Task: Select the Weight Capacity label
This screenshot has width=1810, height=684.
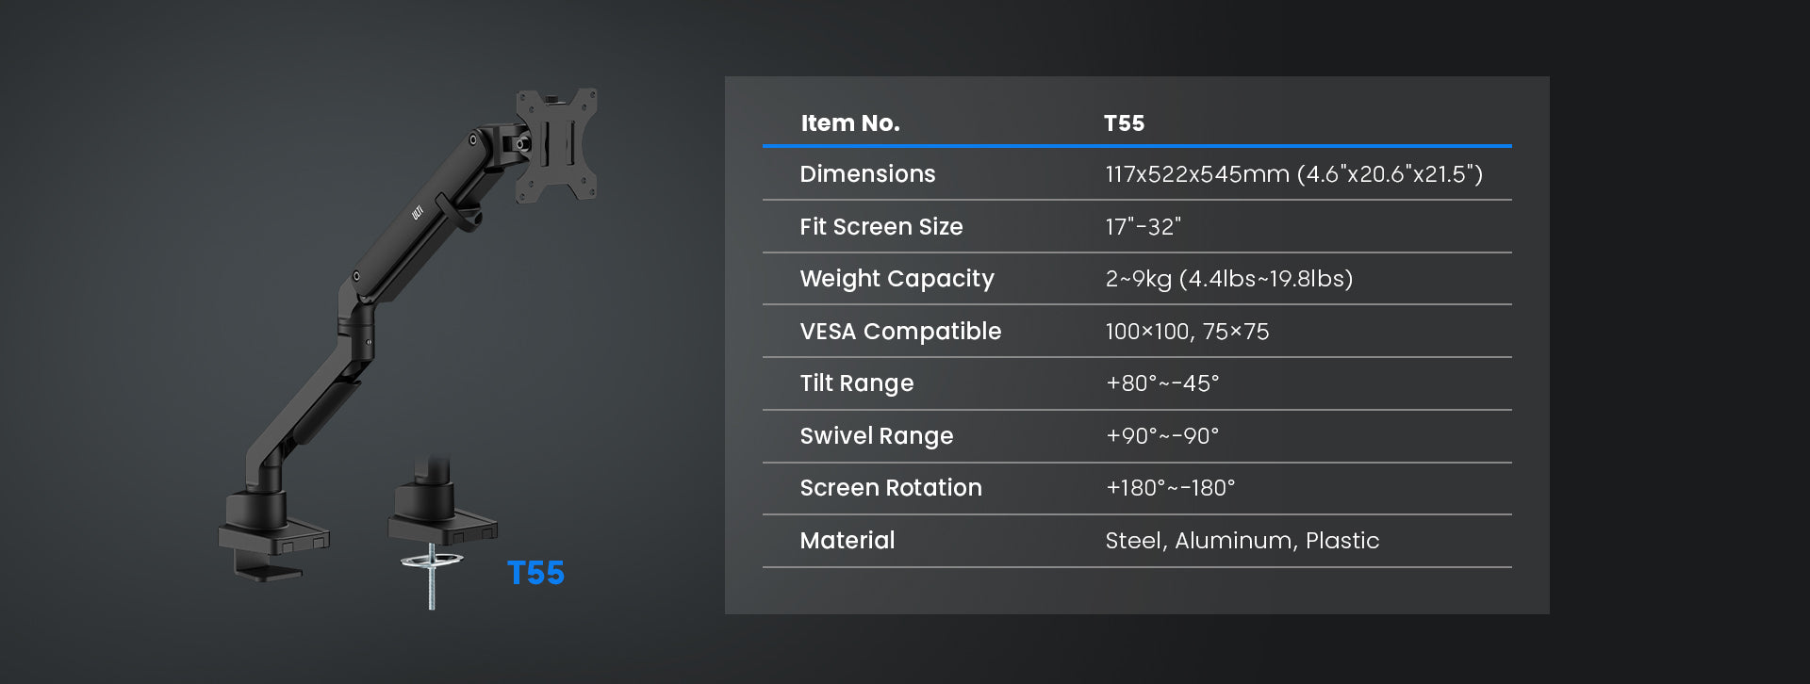Action: coord(897,279)
